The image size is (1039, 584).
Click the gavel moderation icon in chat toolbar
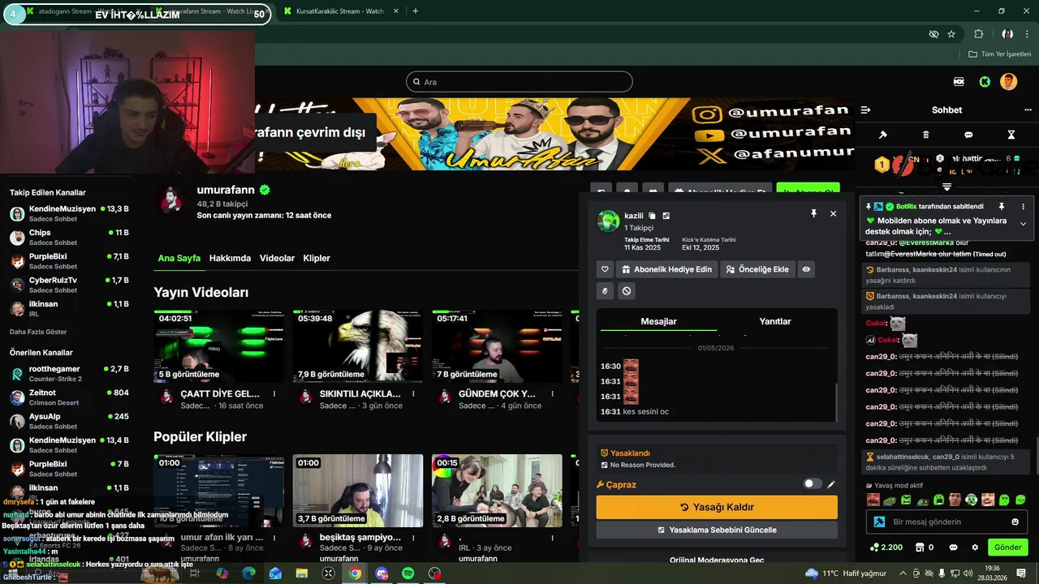(x=883, y=135)
